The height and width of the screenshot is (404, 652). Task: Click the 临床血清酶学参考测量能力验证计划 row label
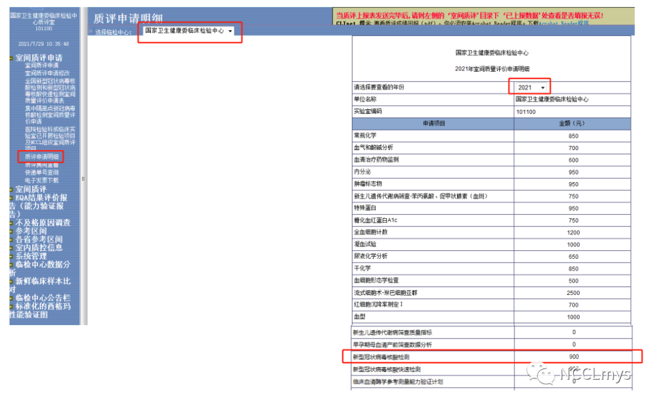pyautogui.click(x=398, y=382)
